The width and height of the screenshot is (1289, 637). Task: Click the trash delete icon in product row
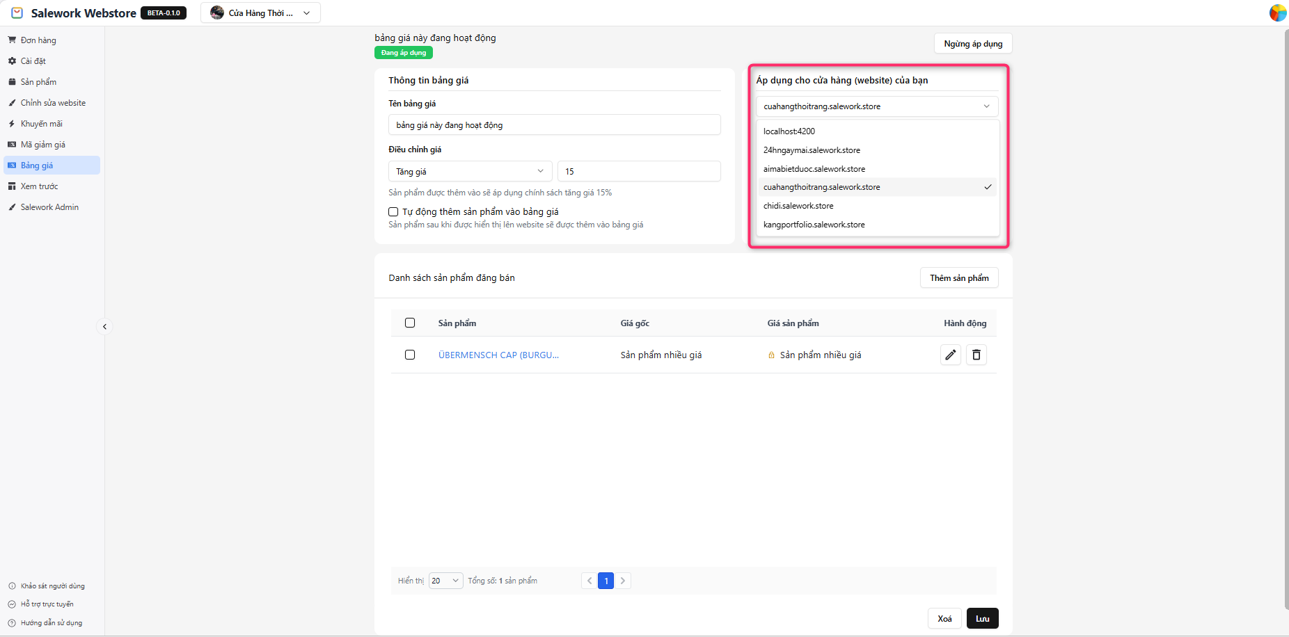click(x=976, y=355)
